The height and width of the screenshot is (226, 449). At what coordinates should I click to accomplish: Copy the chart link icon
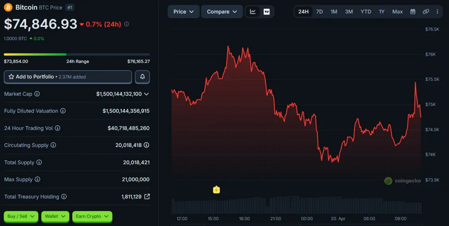(x=426, y=12)
